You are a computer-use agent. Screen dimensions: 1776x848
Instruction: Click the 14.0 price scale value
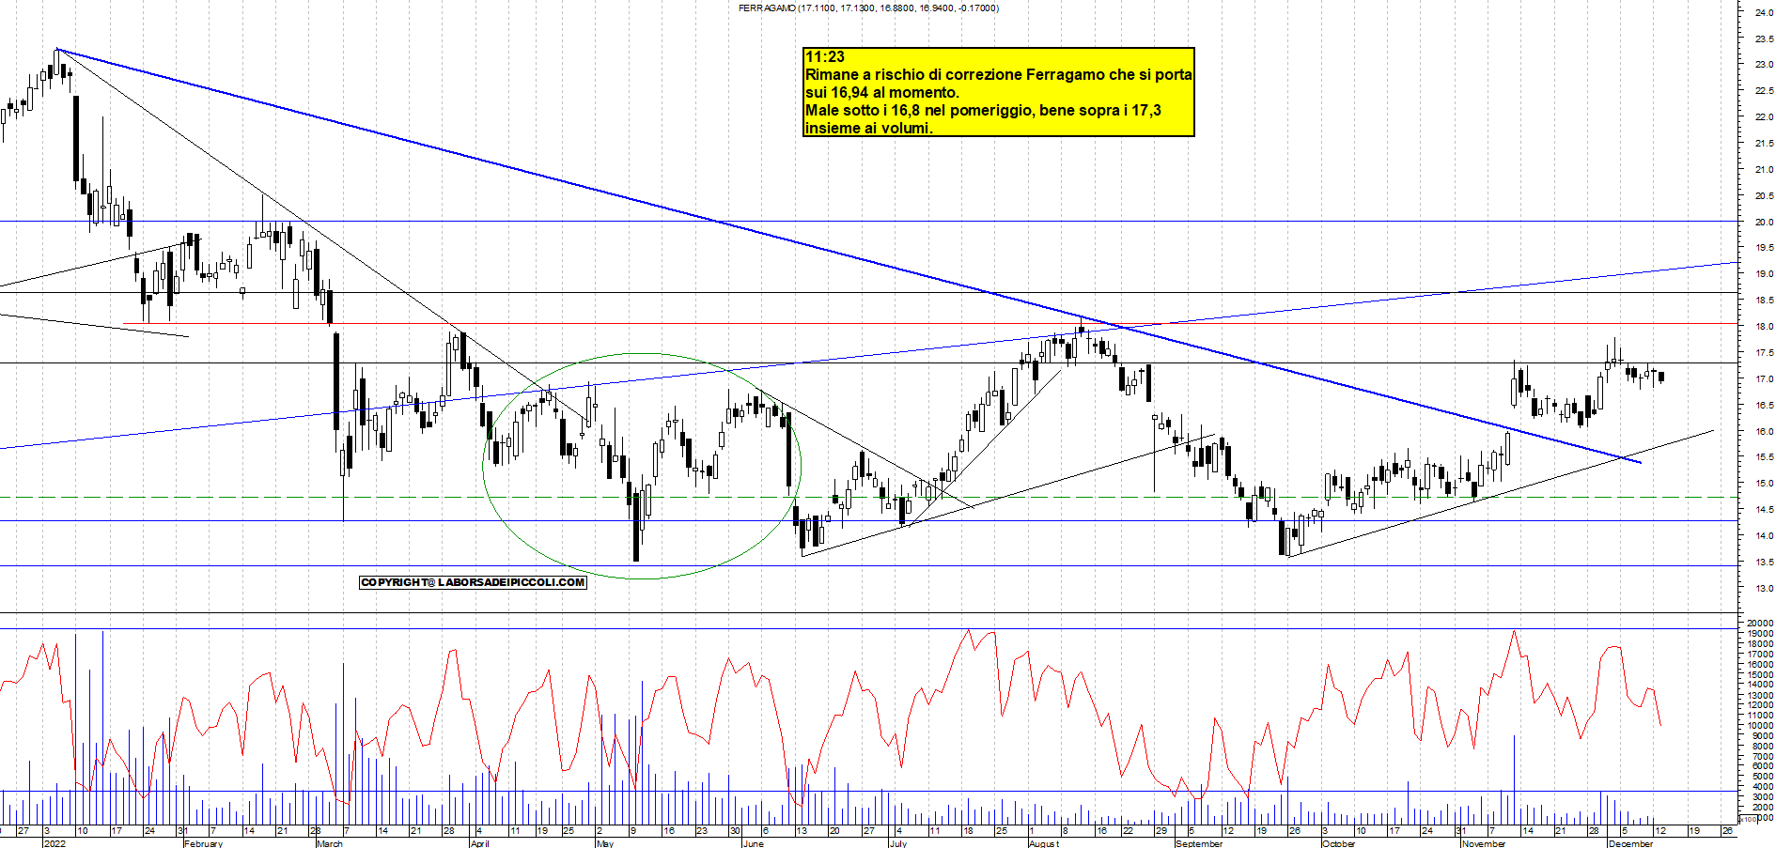point(1764,536)
